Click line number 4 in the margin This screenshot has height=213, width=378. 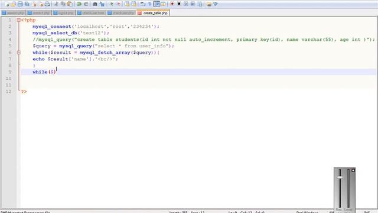point(9,40)
